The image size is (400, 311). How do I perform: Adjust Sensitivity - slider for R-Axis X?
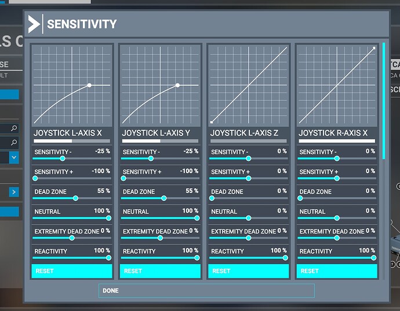pos(337,159)
